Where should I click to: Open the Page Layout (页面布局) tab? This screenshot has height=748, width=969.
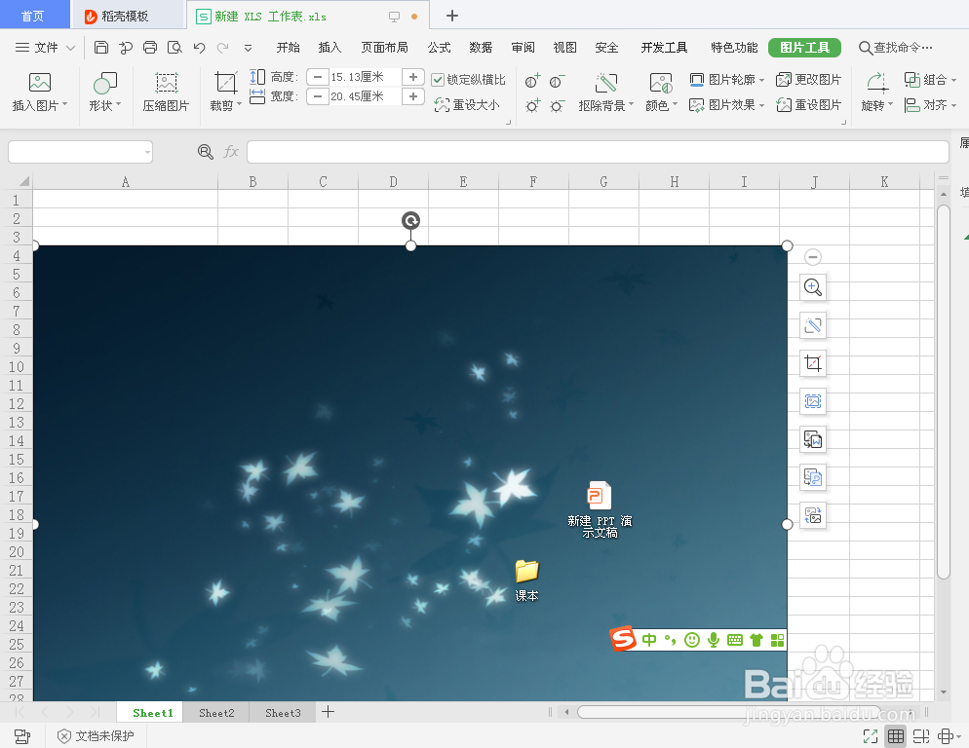pos(384,48)
